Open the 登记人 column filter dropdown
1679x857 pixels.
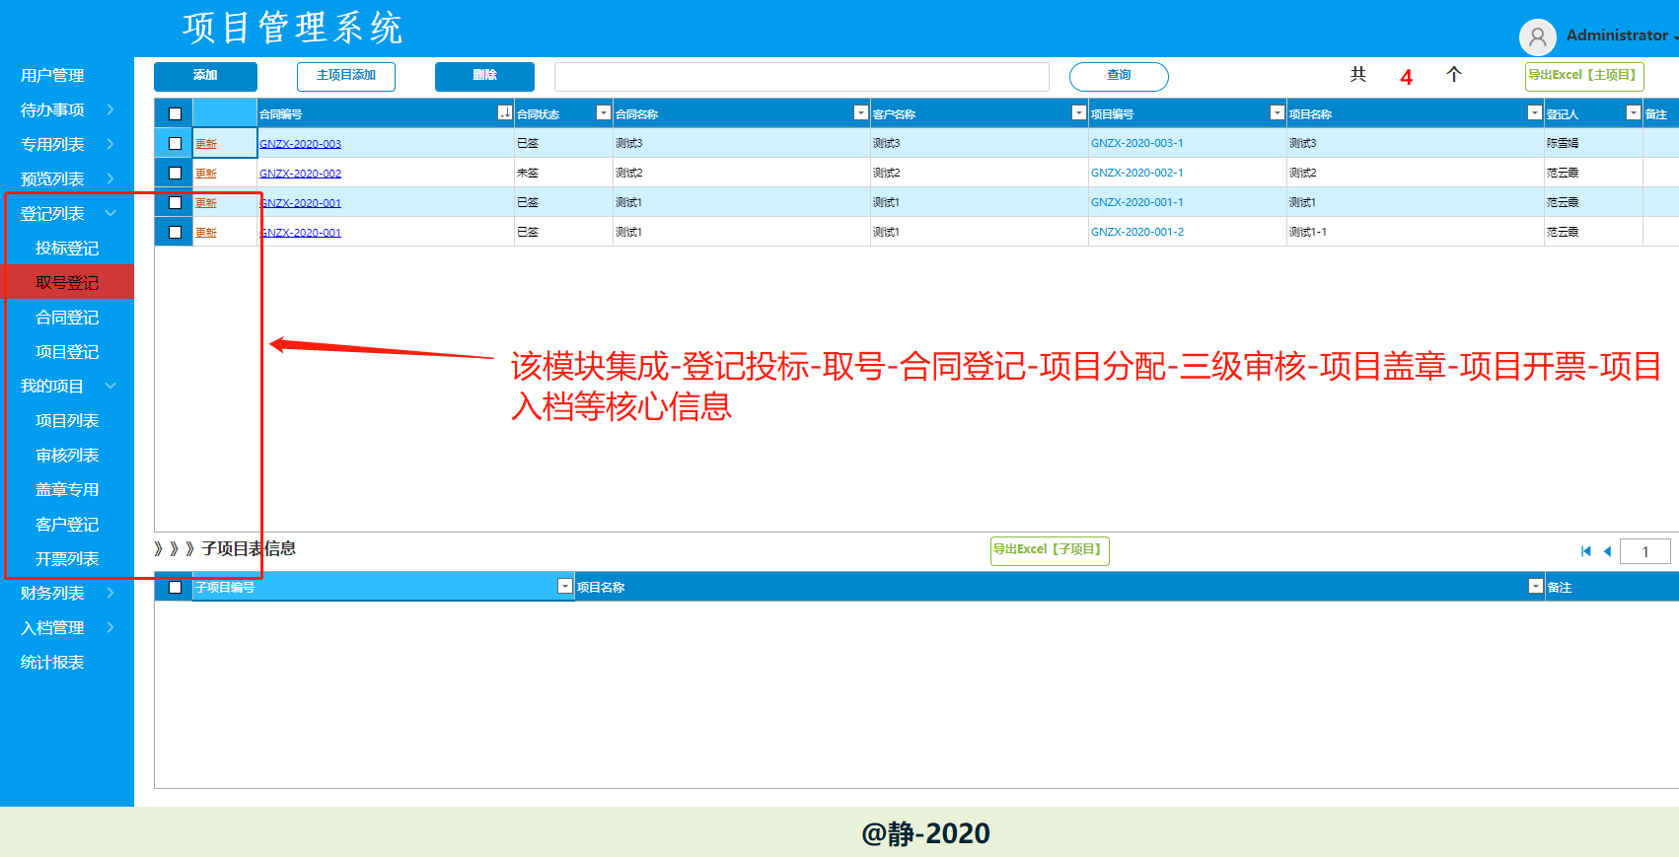click(1634, 113)
